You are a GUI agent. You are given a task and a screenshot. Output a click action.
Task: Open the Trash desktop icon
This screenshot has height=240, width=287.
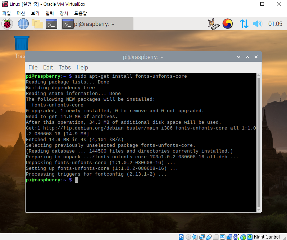(22, 43)
